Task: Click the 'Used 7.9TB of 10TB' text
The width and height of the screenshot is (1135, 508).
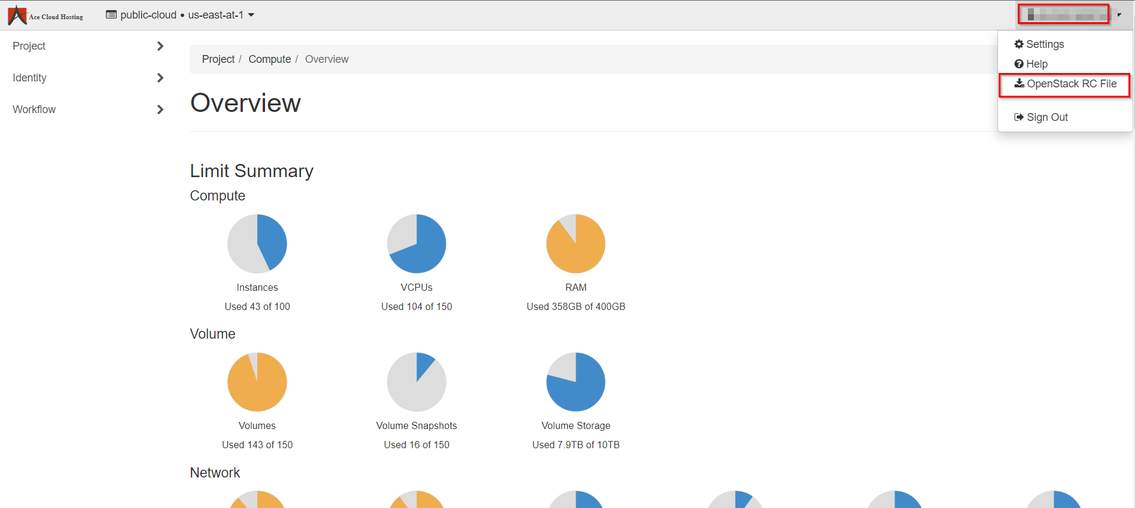Action: [x=576, y=445]
